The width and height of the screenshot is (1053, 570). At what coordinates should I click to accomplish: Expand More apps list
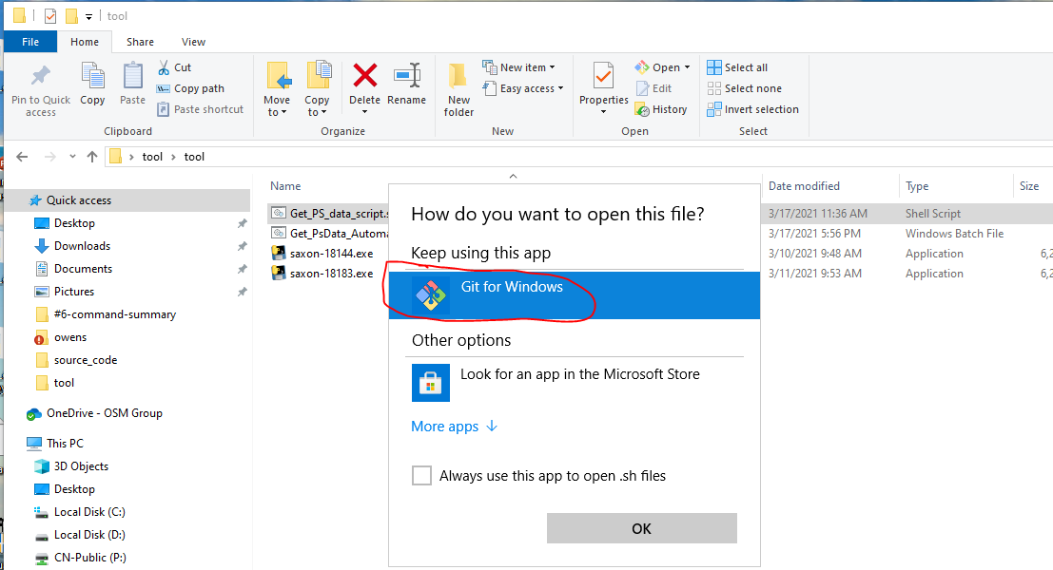(455, 427)
